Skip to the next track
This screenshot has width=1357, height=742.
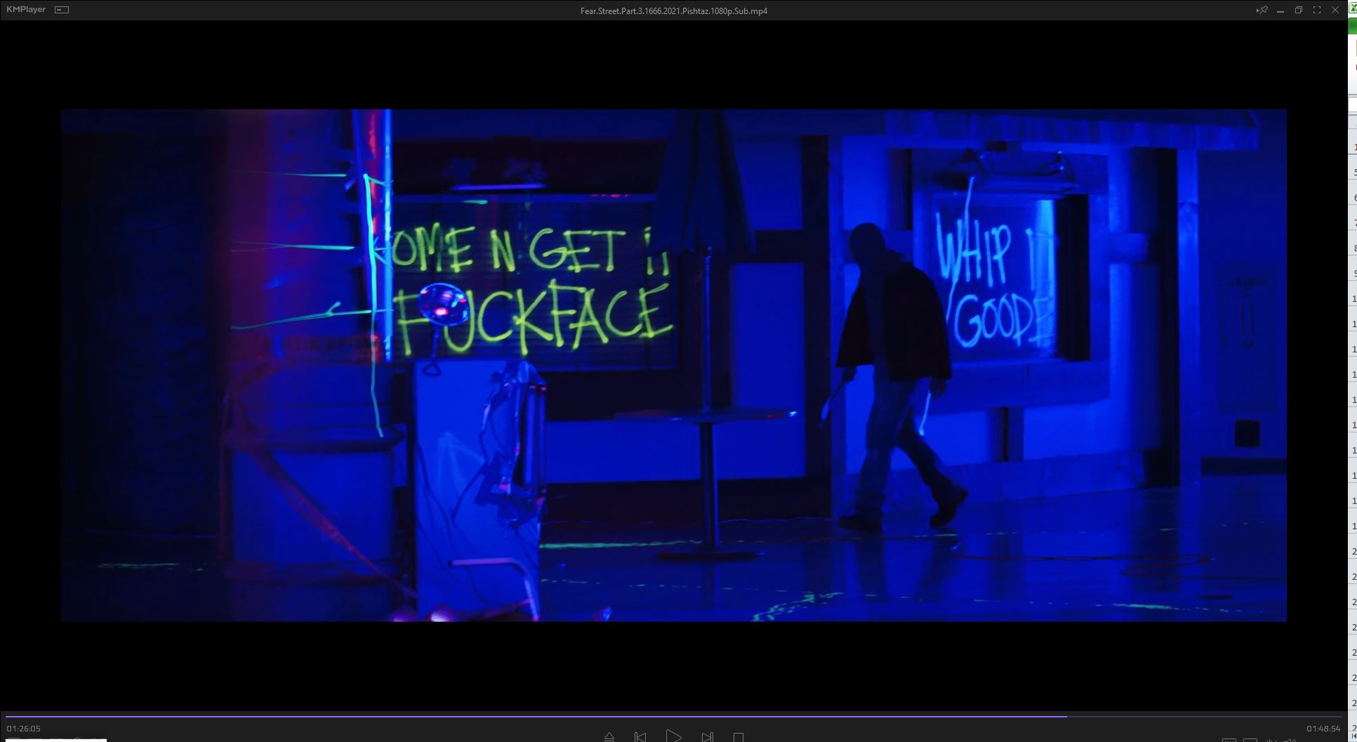(x=707, y=737)
